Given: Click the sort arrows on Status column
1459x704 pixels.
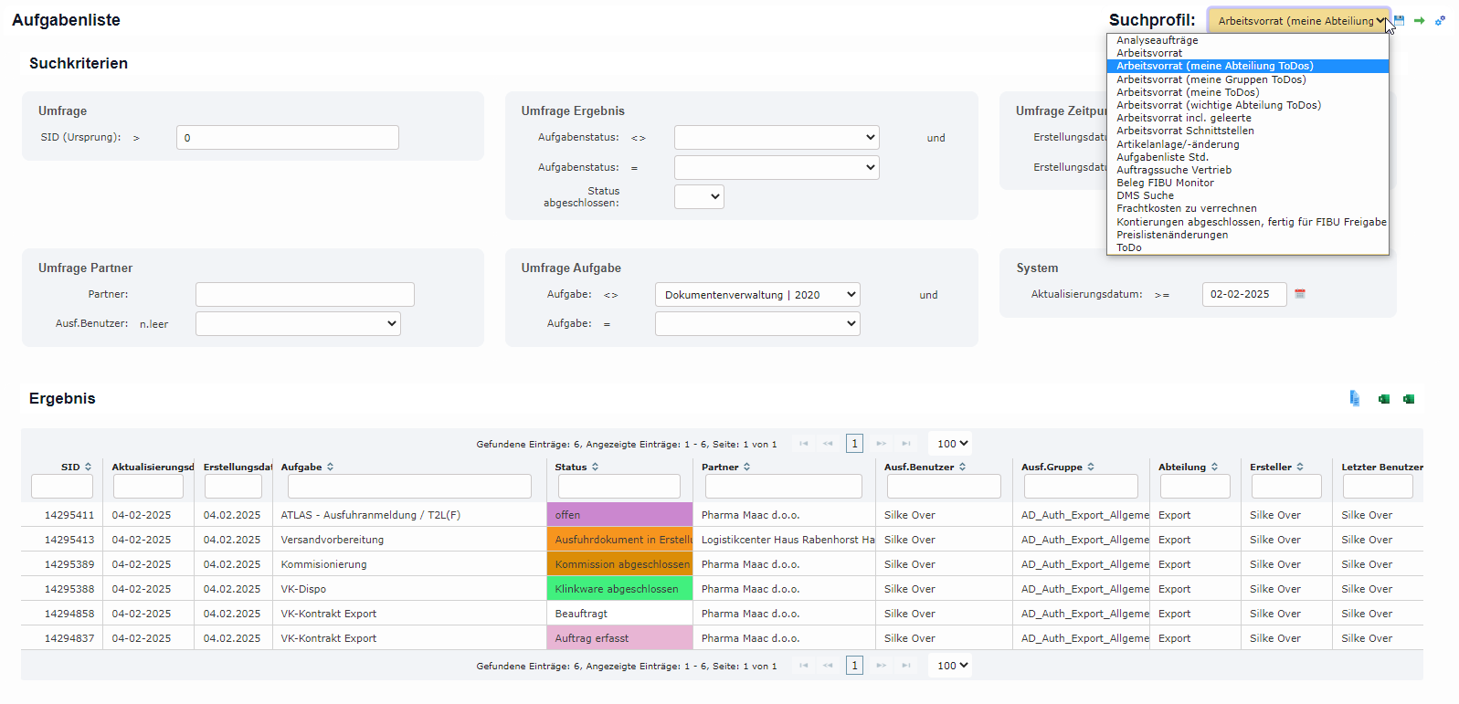Looking at the screenshot, I should (595, 467).
